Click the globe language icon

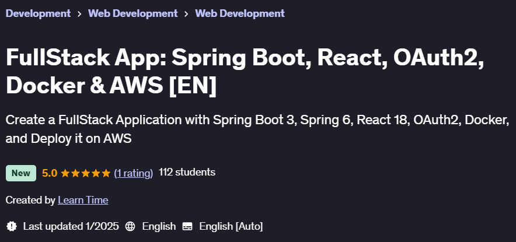pyautogui.click(x=130, y=226)
